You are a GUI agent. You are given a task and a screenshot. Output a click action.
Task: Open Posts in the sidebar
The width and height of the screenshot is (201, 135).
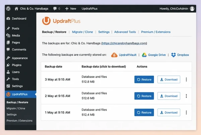[x=15, y=28]
